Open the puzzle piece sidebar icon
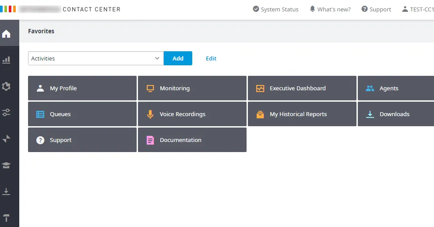Screen dimensions: 434x227 (6, 86)
